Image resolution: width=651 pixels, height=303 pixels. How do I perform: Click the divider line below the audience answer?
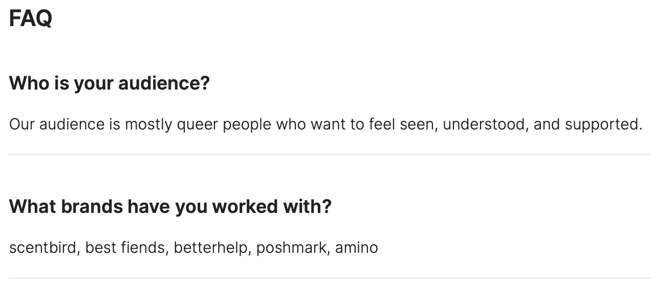[x=330, y=154]
